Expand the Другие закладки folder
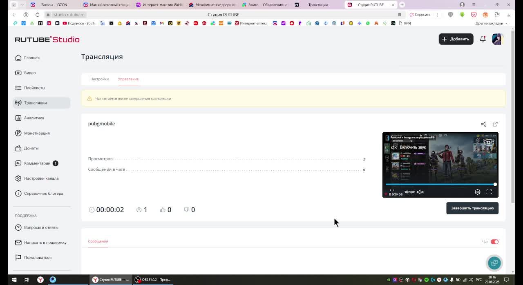Viewport: 523px width, 285px height. pyautogui.click(x=492, y=23)
